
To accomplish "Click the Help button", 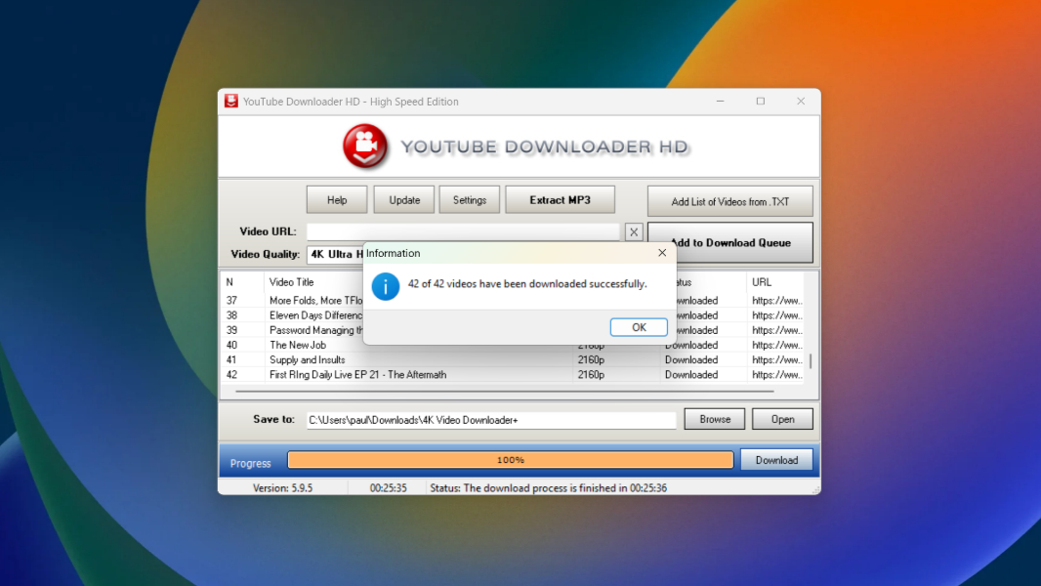I will (336, 199).
